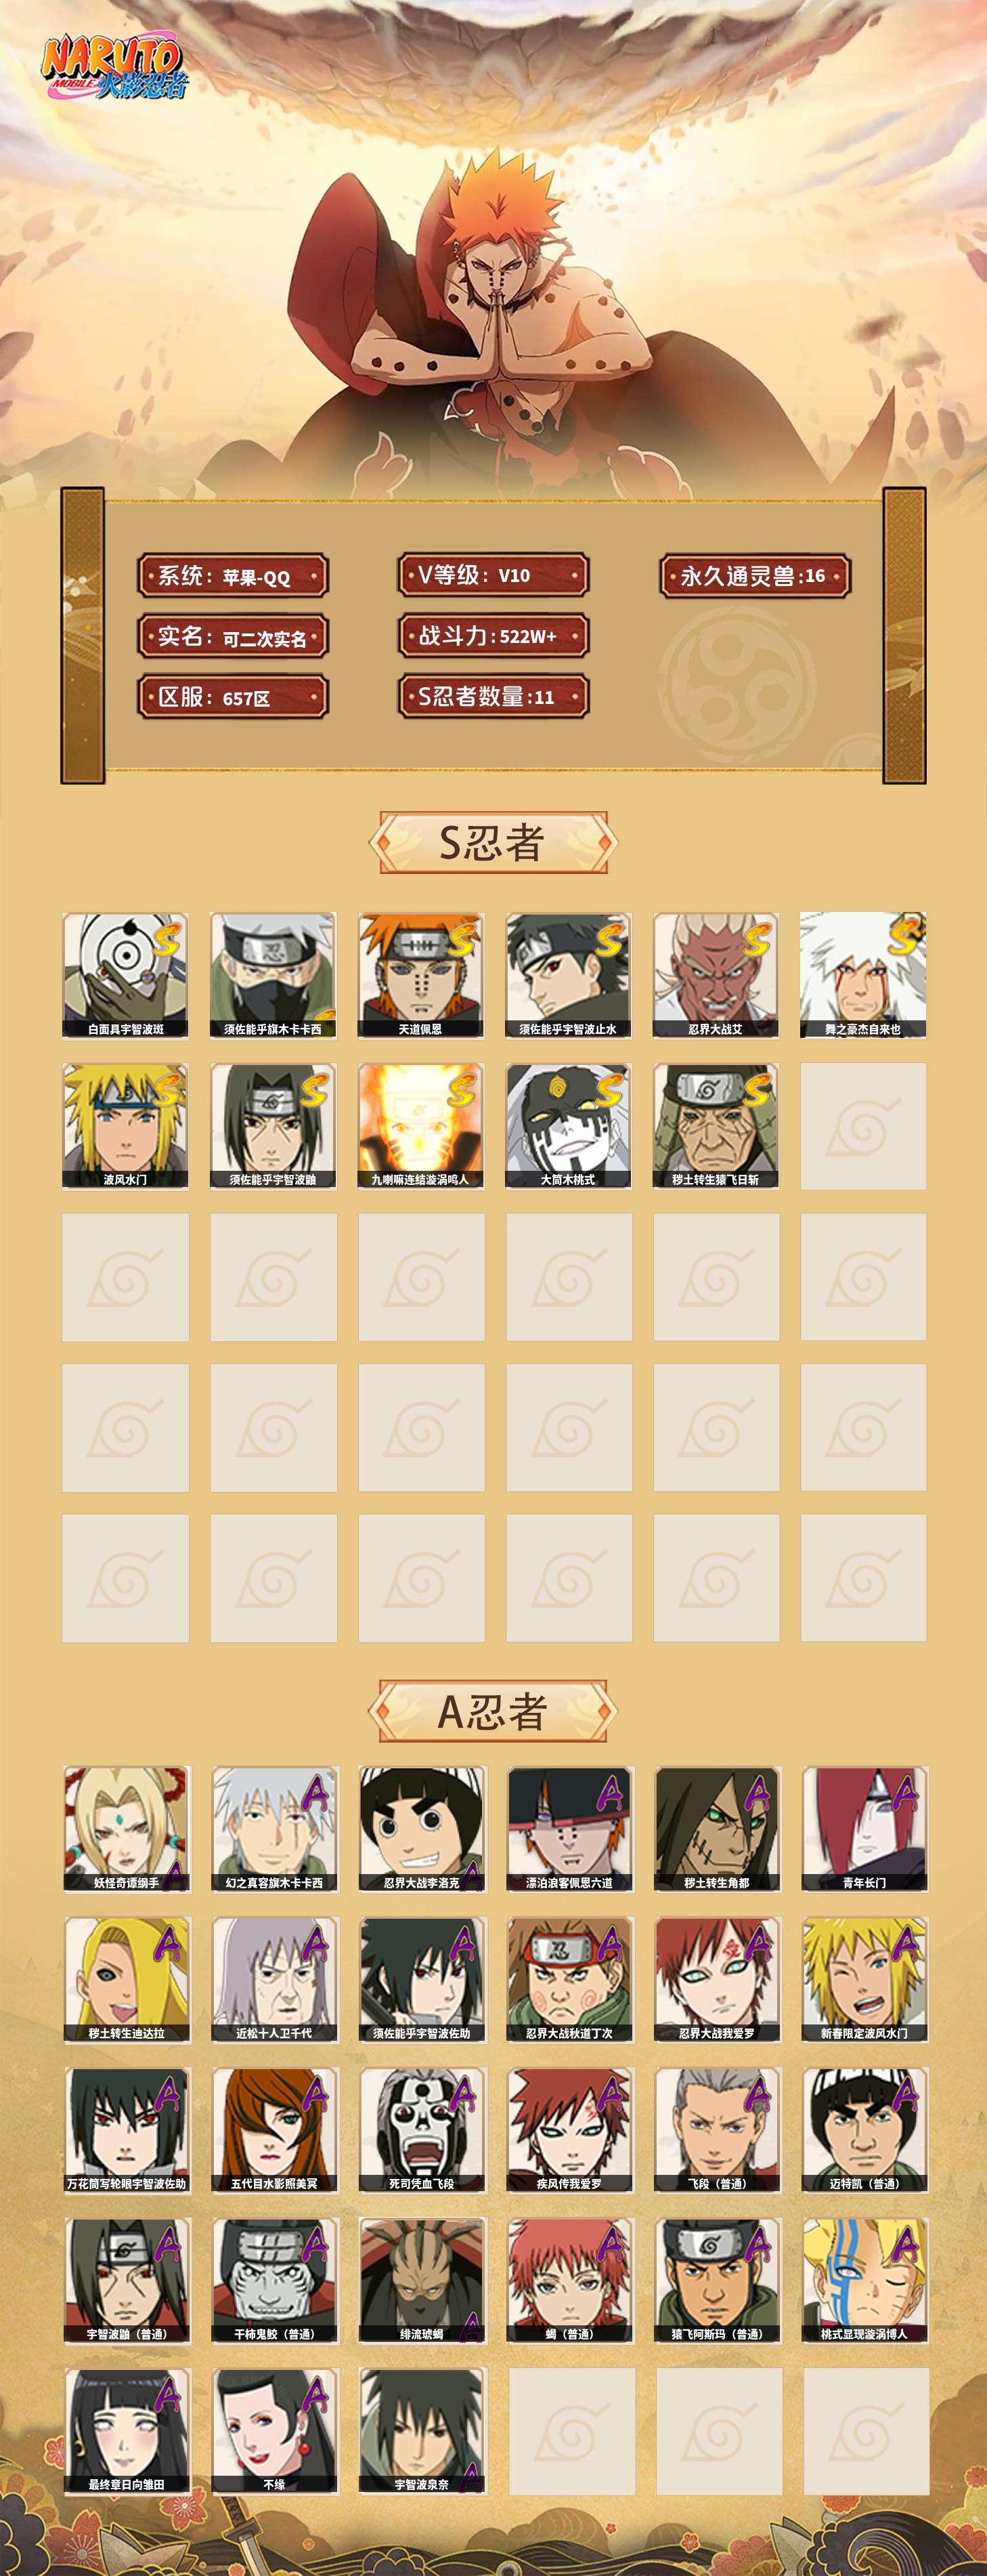Click the A忍者 section header

point(493,1711)
